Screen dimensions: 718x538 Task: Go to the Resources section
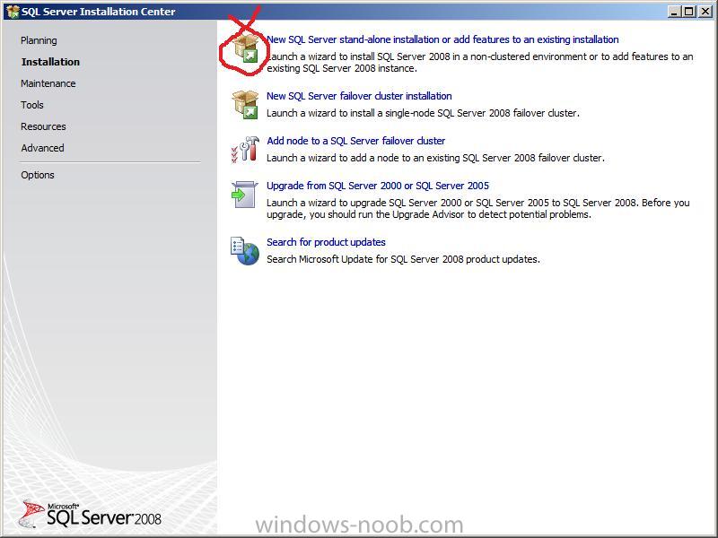pos(43,126)
